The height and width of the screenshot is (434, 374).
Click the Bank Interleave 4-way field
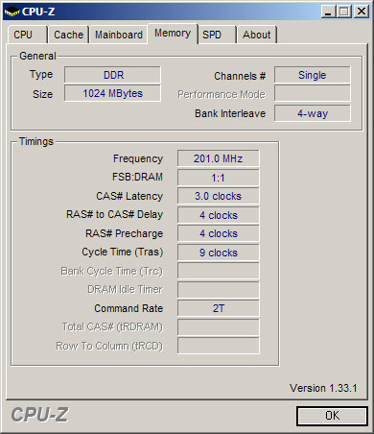[x=313, y=113]
